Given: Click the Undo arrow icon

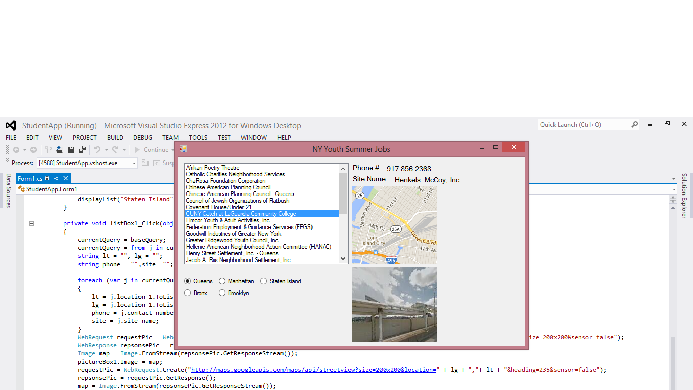Looking at the screenshot, I should 97,150.
